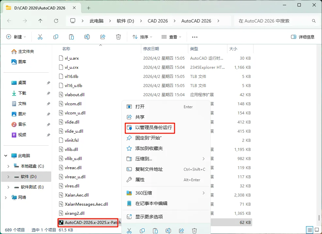
Task: Click the file list vertical scrollbar thumb
Action: click(319, 218)
